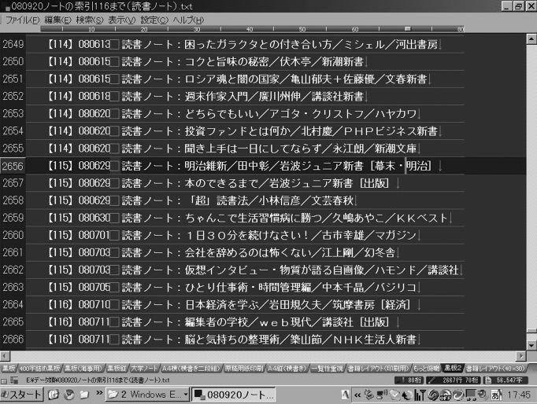
Task: Open the ヘルプ(H) menu
Action: tap(188, 20)
